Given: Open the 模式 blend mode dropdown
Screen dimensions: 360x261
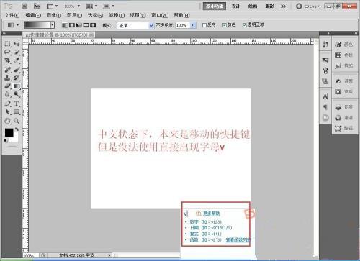Looking at the screenshot, I should (135, 25).
